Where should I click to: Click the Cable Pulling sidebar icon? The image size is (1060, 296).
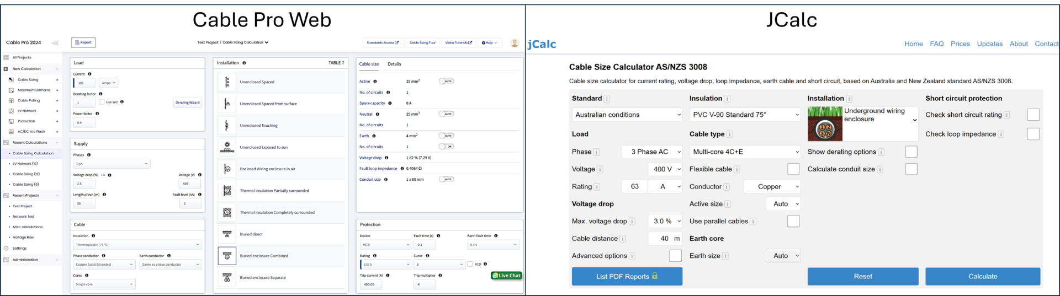(11, 101)
